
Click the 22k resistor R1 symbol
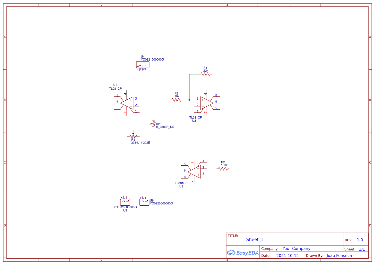point(205,74)
